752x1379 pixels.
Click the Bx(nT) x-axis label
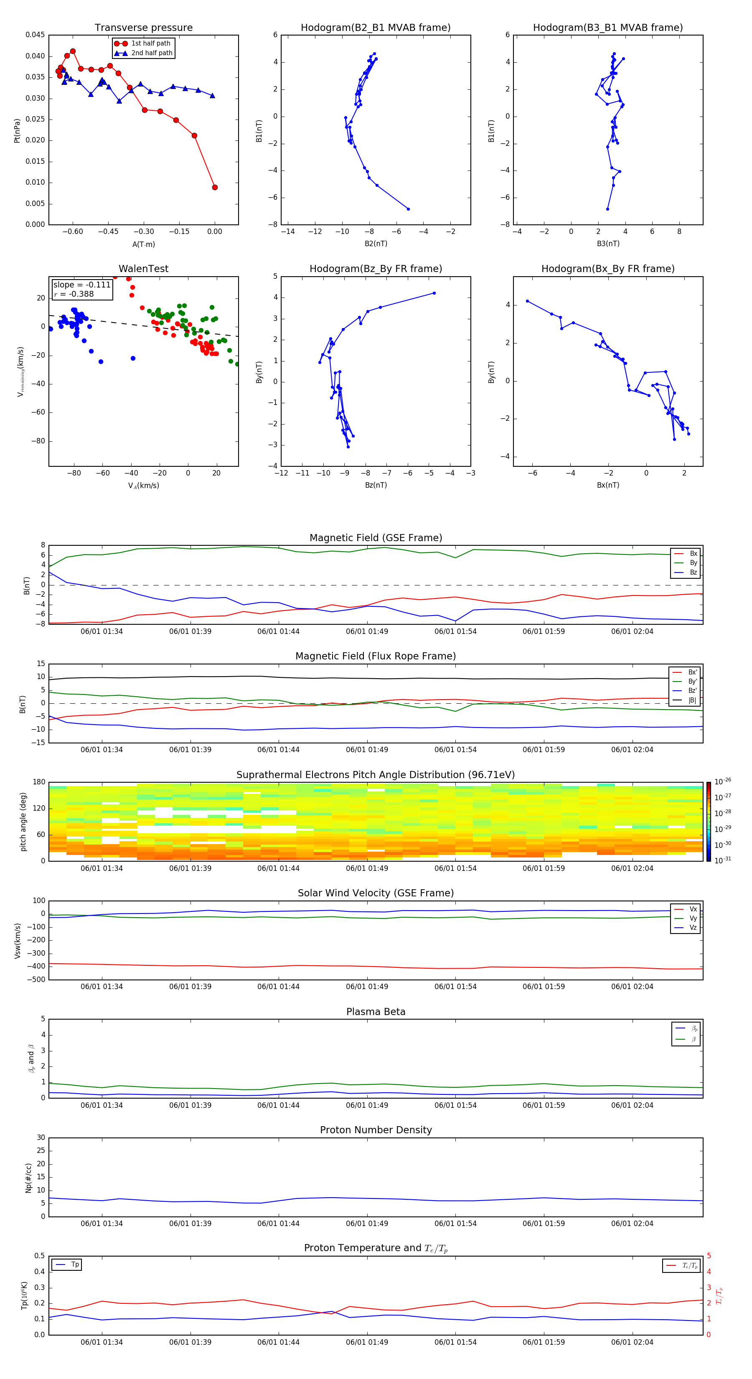click(608, 485)
